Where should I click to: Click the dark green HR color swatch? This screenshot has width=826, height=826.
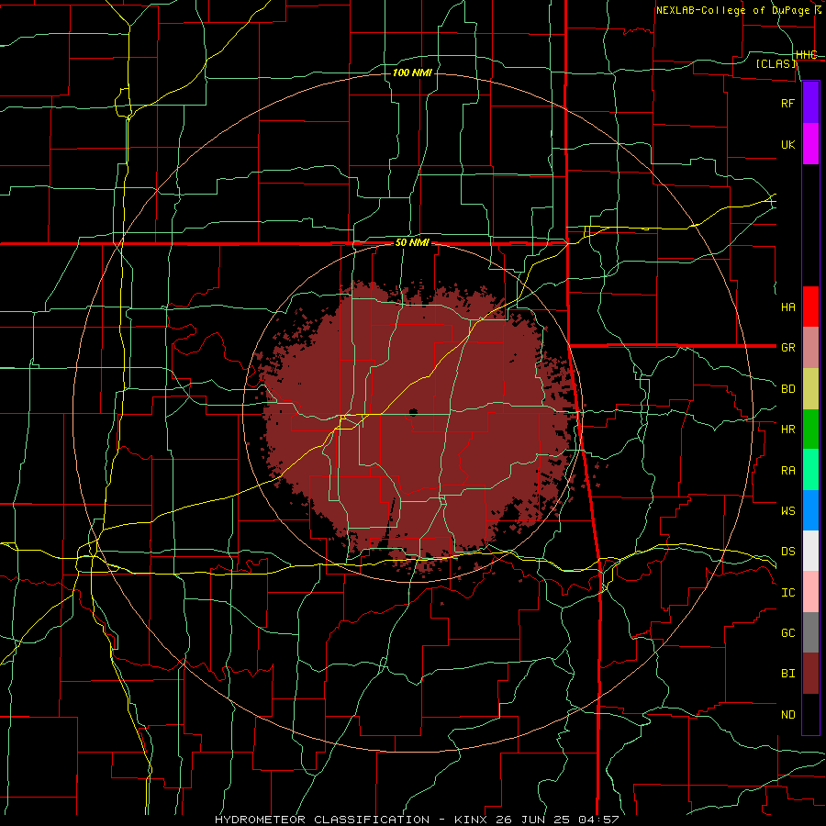pyautogui.click(x=810, y=429)
